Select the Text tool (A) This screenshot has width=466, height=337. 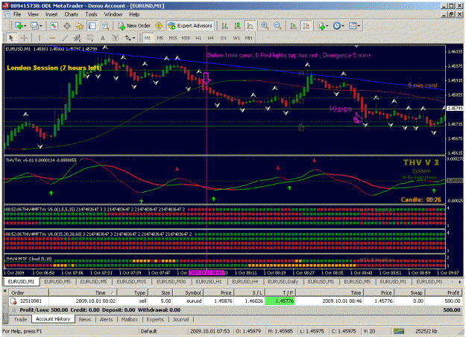tap(103, 38)
